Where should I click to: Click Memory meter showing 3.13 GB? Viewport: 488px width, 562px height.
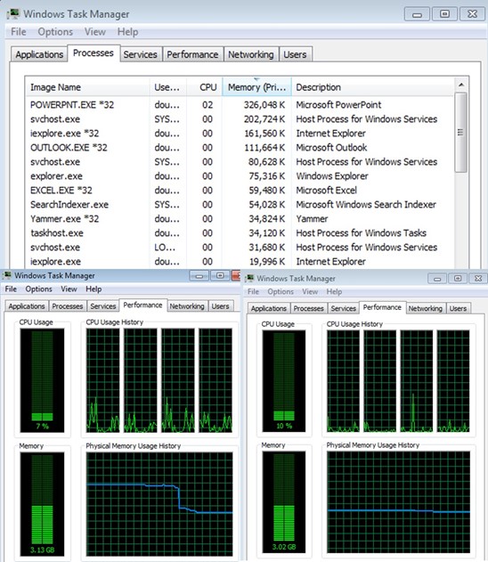tap(42, 504)
